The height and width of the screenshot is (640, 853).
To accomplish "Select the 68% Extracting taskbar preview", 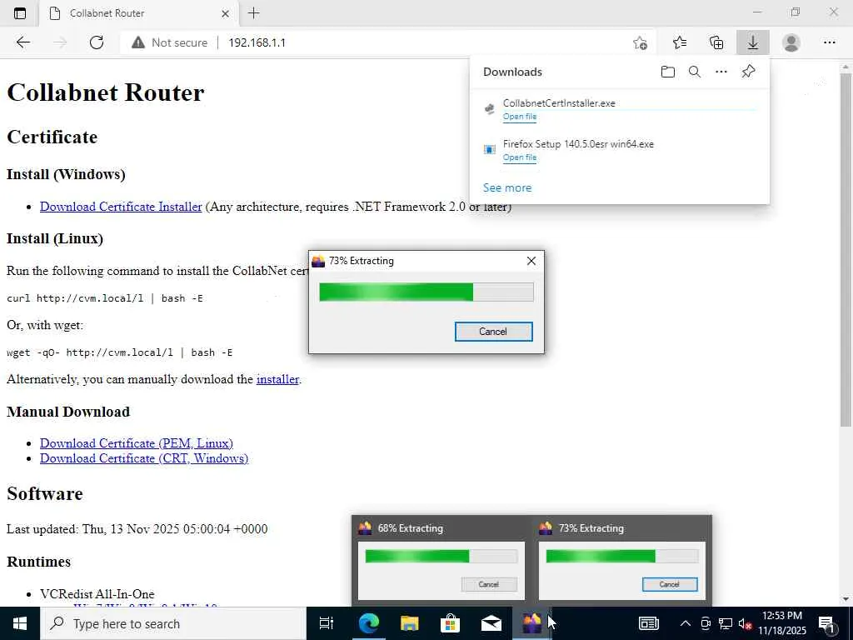I will (441, 561).
